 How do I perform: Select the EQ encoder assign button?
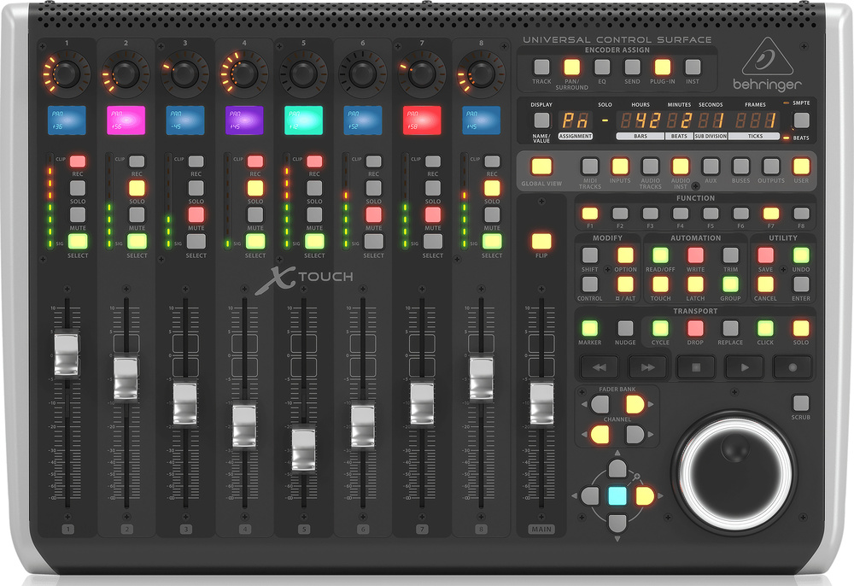pyautogui.click(x=602, y=67)
